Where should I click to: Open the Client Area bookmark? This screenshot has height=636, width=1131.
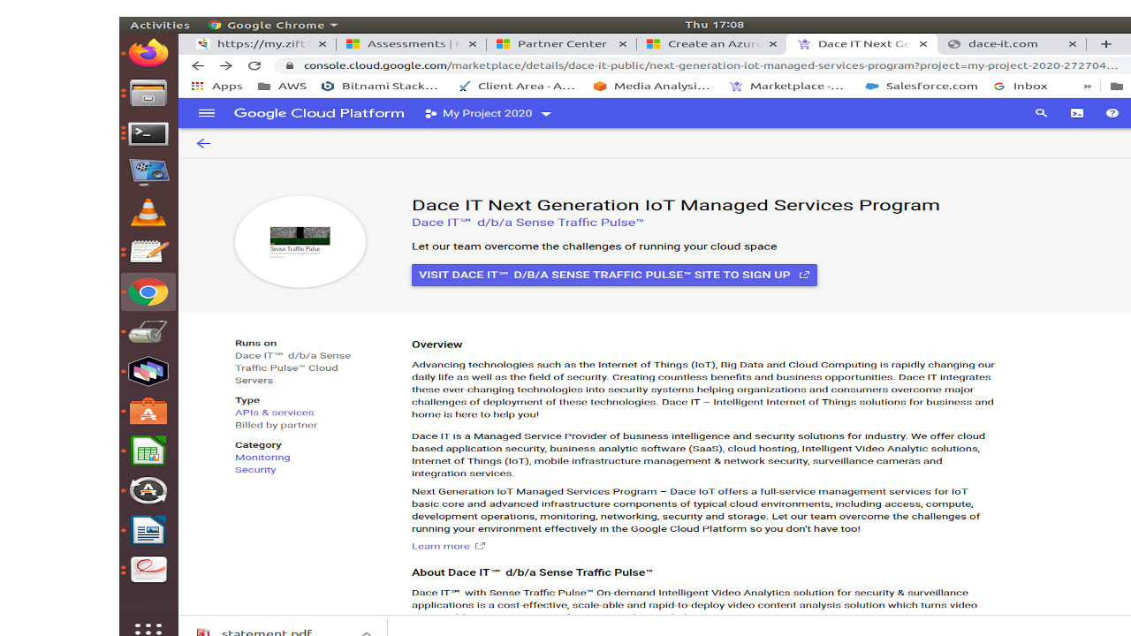pos(518,86)
